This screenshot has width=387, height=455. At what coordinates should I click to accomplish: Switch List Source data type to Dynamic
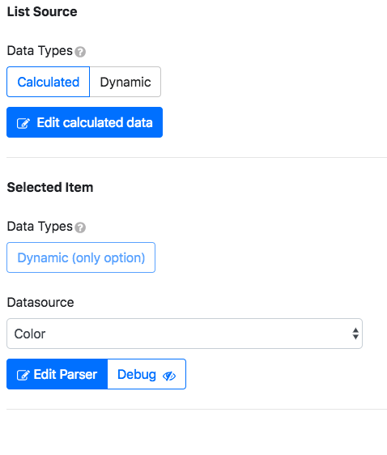[125, 82]
